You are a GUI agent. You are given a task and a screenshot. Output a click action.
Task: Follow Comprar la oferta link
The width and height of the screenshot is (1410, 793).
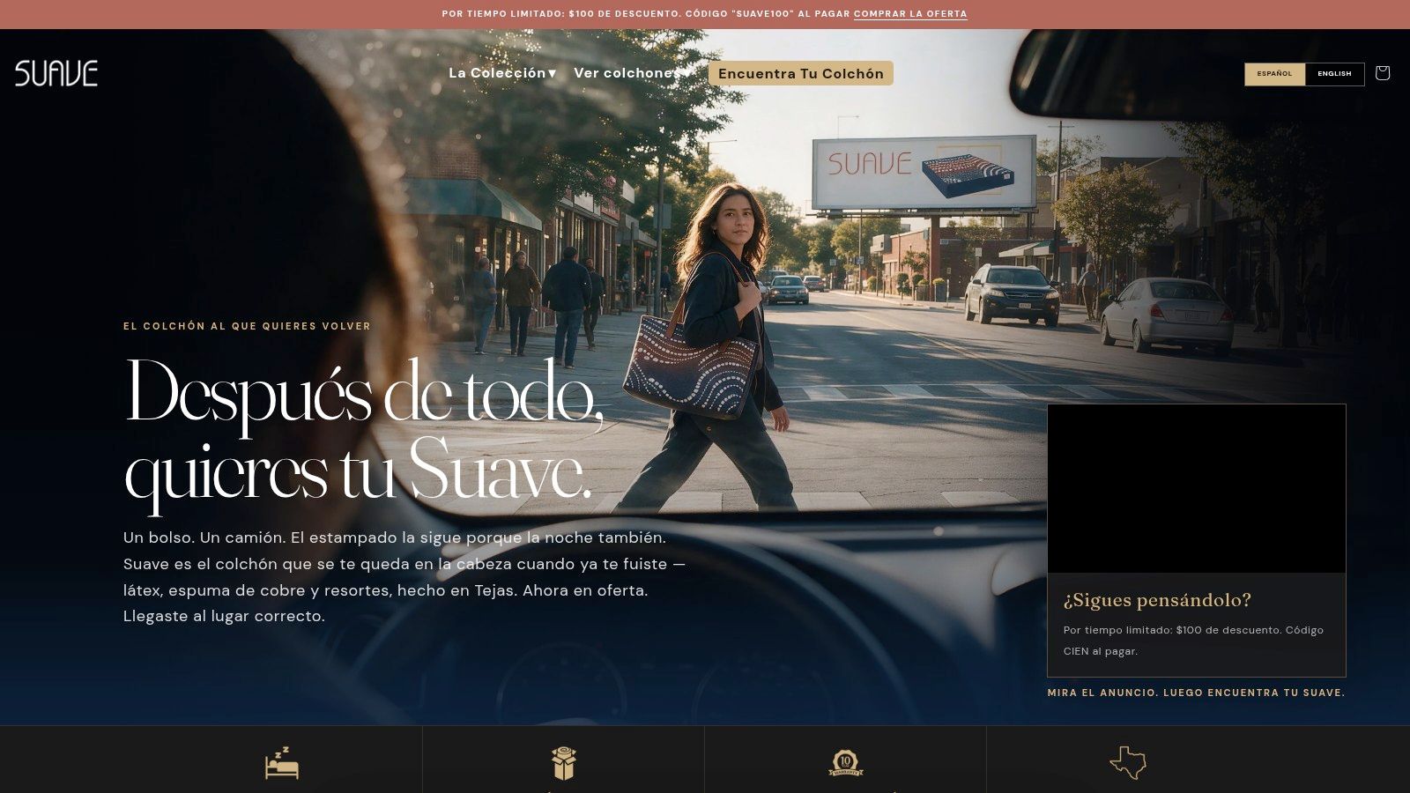pos(910,14)
